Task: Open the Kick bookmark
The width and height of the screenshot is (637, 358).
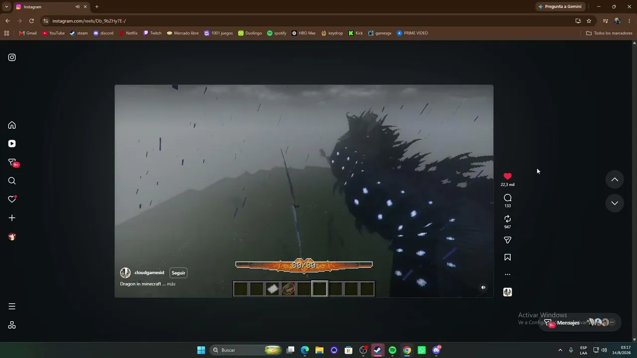Action: point(355,33)
